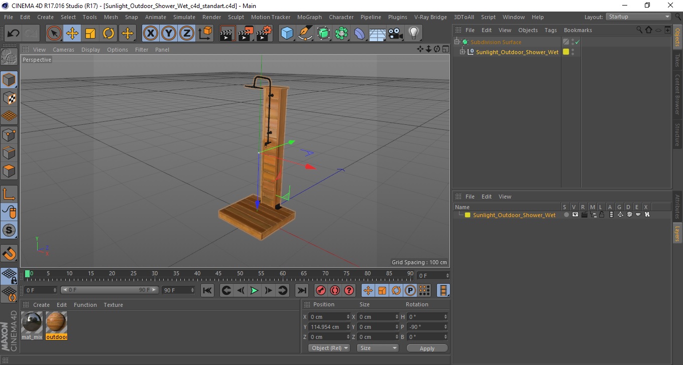The image size is (683, 365).
Task: Add a Light object
Action: click(x=414, y=34)
